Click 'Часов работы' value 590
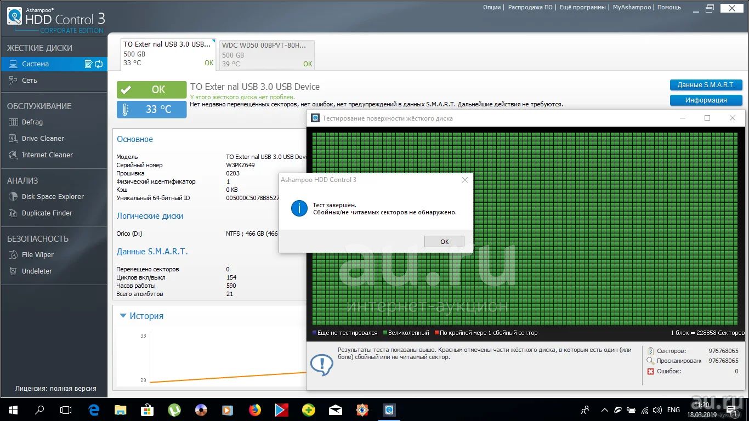The width and height of the screenshot is (749, 421). click(231, 286)
